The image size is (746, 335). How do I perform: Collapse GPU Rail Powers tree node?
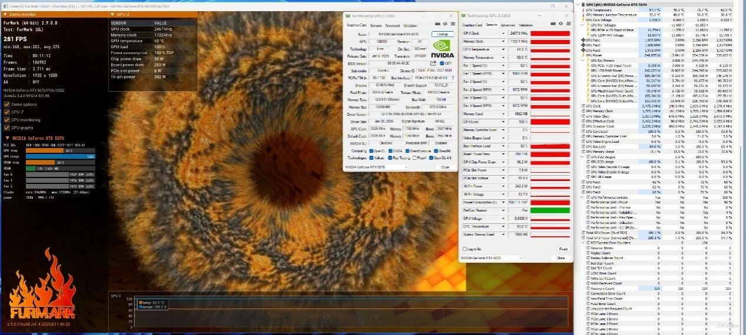point(582,61)
